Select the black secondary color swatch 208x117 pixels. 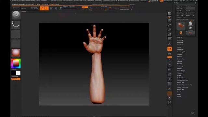click(14, 73)
